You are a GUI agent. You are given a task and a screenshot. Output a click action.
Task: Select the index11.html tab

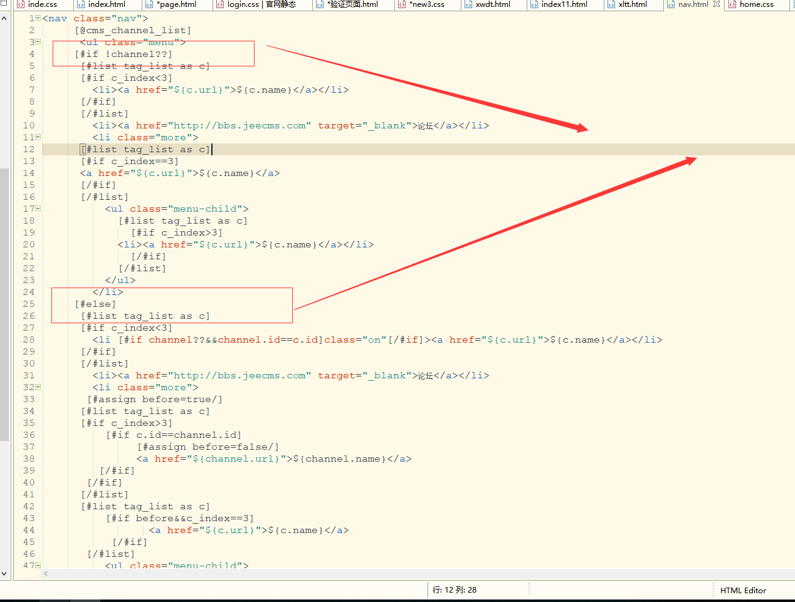(564, 4)
